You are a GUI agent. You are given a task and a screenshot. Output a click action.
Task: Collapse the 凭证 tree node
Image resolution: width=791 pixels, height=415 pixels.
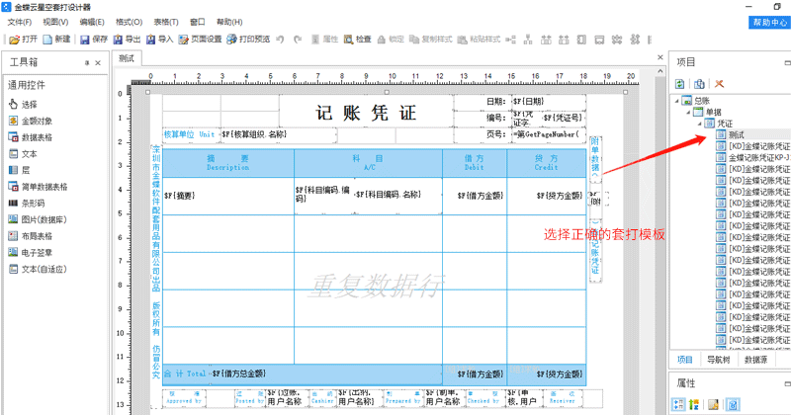[x=700, y=124]
